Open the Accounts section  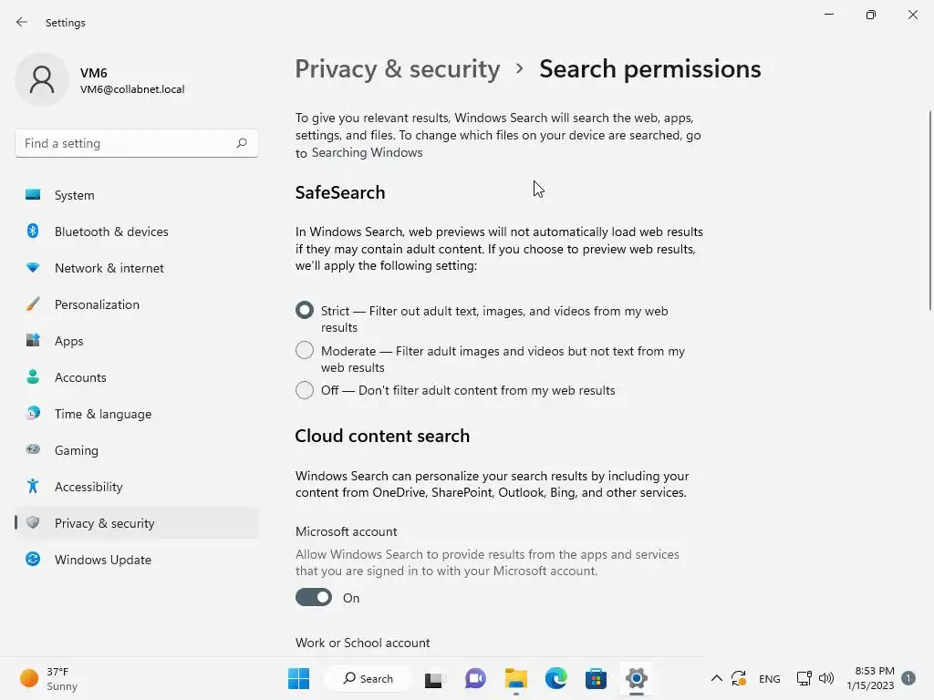click(x=80, y=377)
